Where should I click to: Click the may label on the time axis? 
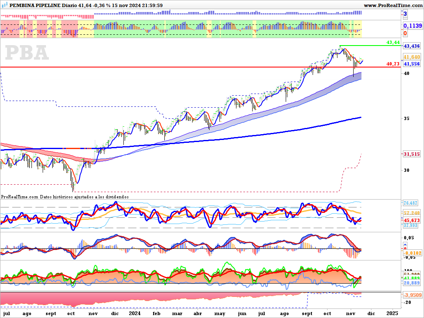tap(219, 314)
